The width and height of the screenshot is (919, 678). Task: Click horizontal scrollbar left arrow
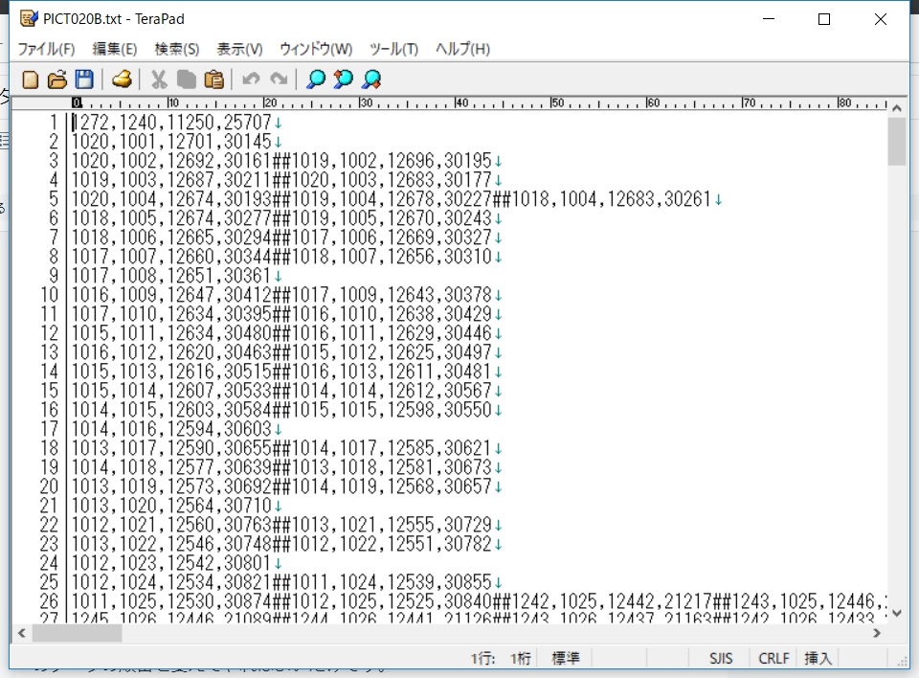tap(22, 633)
